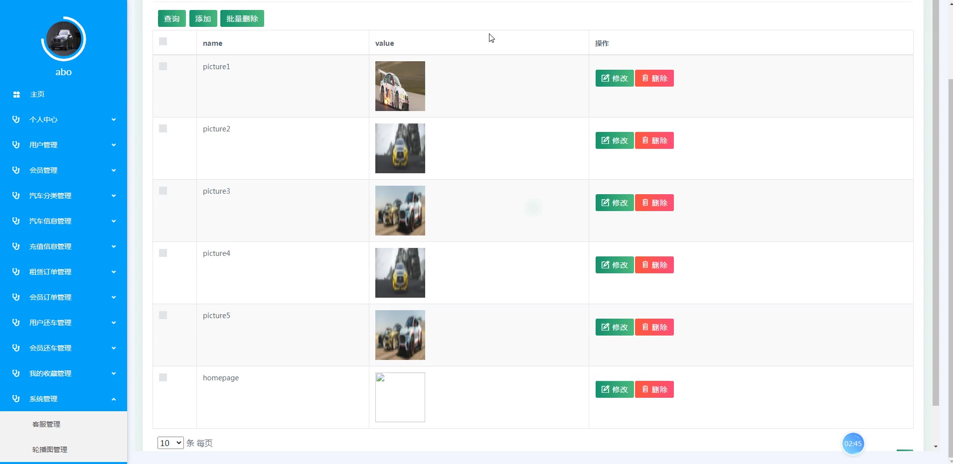Expand 汽车信息管理 menu chevron
Image resolution: width=953 pixels, height=464 pixels.
click(x=114, y=221)
